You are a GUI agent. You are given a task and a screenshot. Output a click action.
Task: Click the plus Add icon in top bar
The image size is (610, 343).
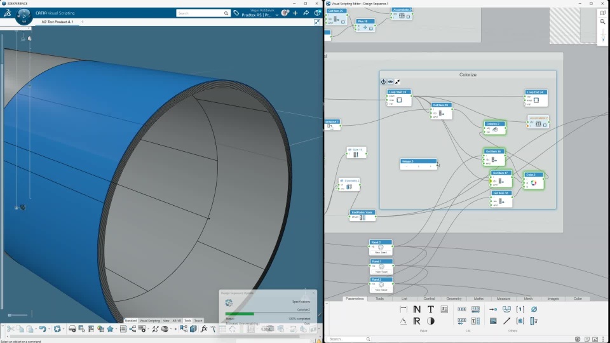(295, 13)
